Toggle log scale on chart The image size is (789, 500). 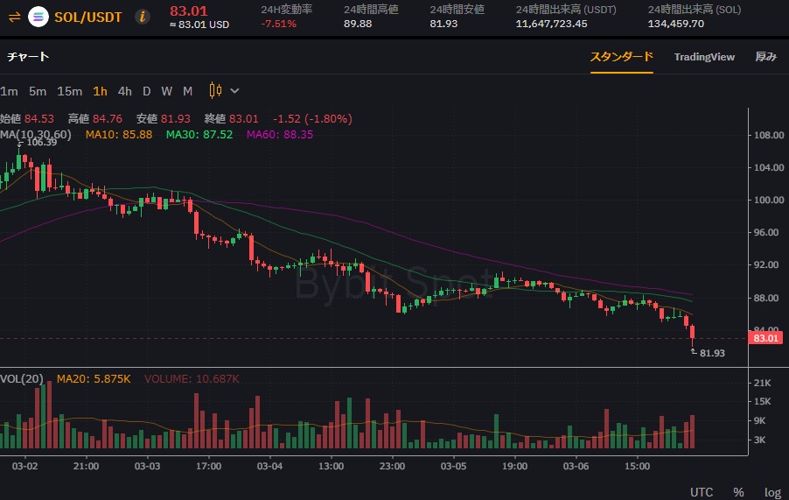coord(773,492)
